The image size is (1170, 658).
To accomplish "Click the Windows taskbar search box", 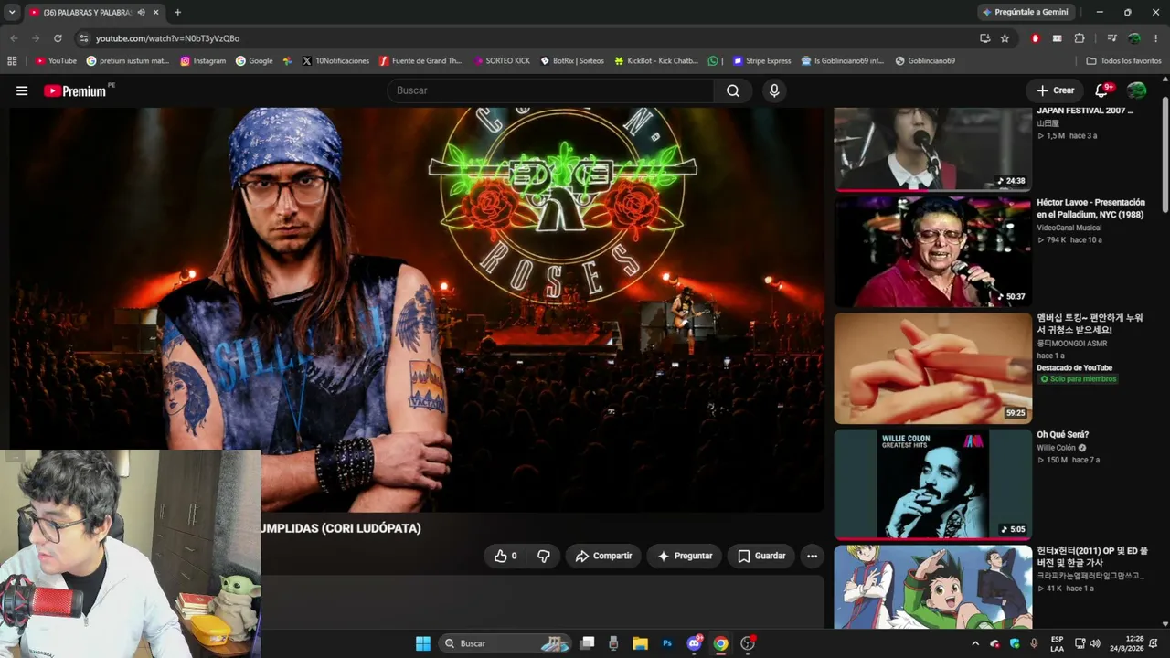I will 505,643.
